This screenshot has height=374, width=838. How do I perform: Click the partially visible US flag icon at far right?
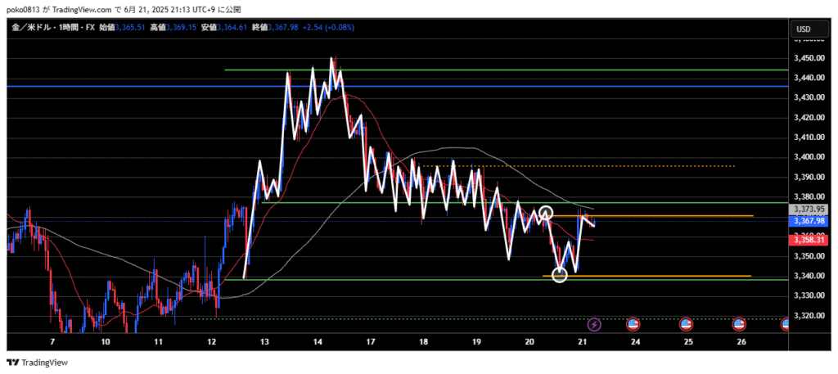pos(785,324)
